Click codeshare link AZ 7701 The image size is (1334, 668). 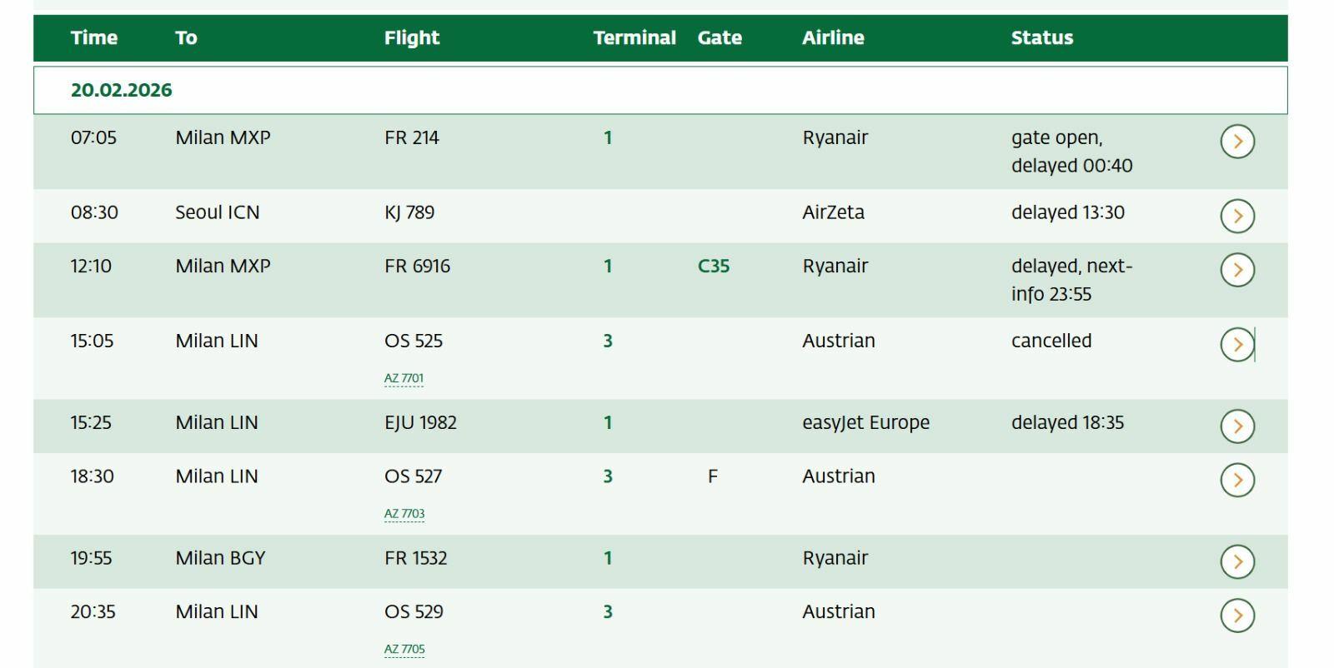[x=404, y=378]
